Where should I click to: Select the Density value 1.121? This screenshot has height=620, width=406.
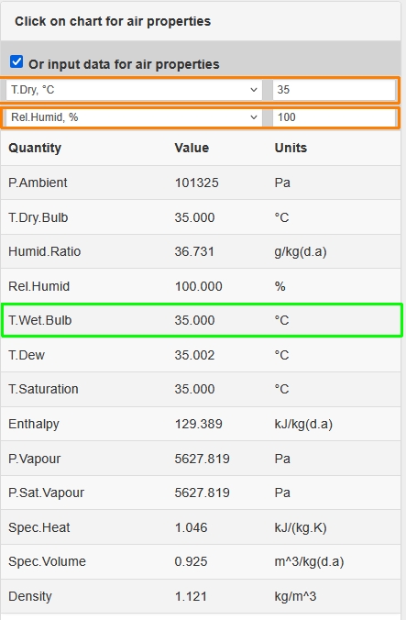click(192, 596)
